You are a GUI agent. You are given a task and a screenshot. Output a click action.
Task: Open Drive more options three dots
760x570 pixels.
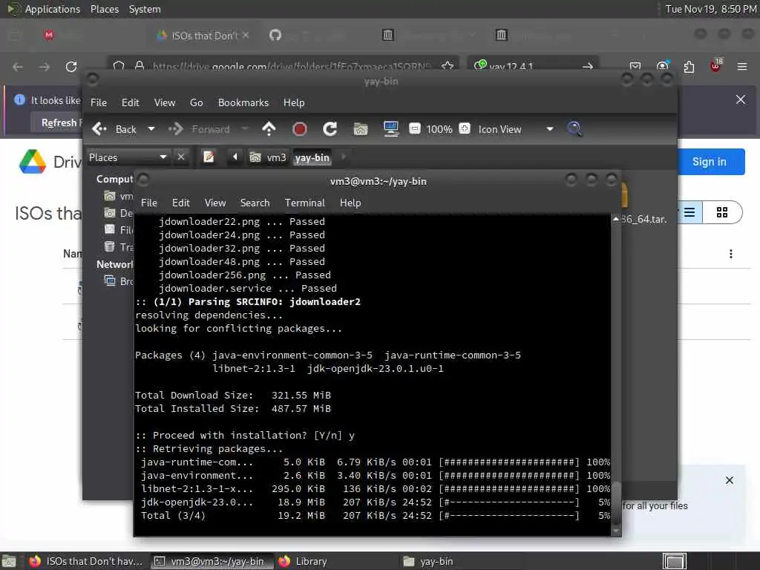click(731, 254)
